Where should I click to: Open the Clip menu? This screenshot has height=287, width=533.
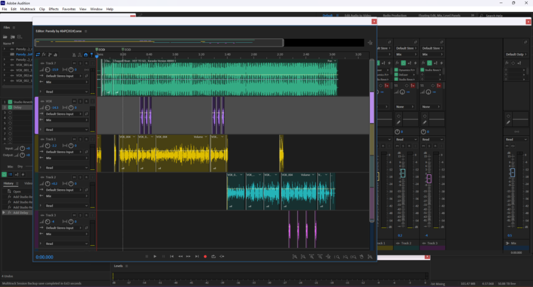point(42,9)
